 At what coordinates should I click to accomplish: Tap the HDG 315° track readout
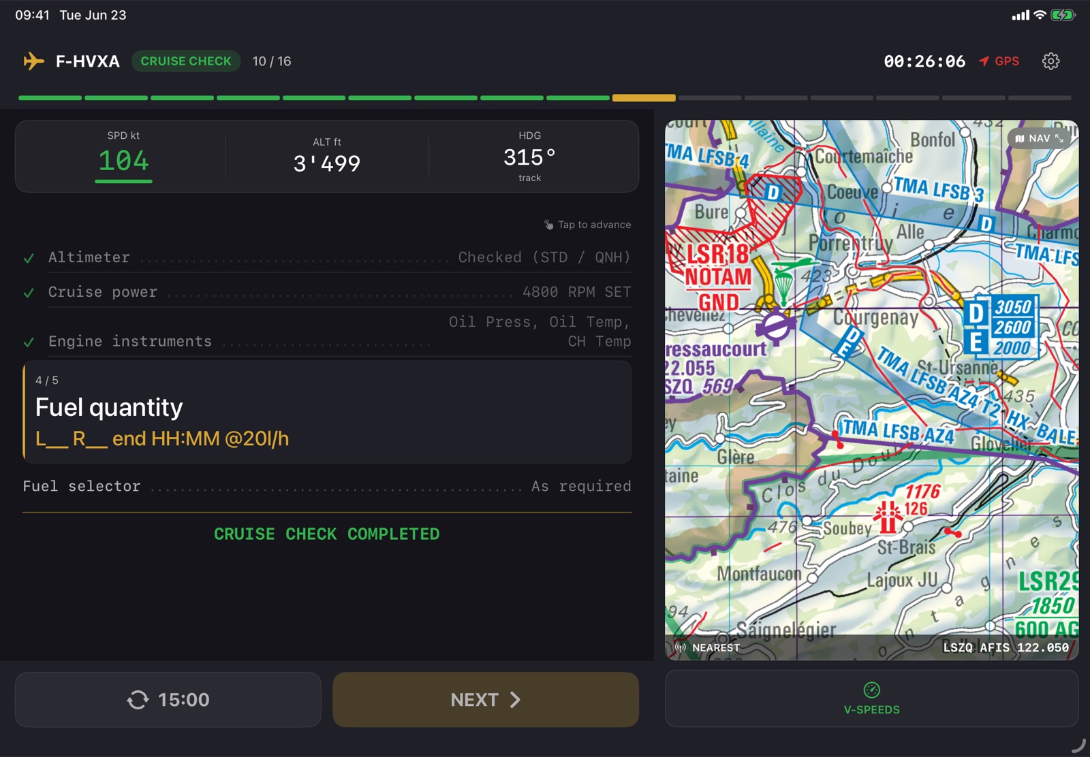coord(529,157)
